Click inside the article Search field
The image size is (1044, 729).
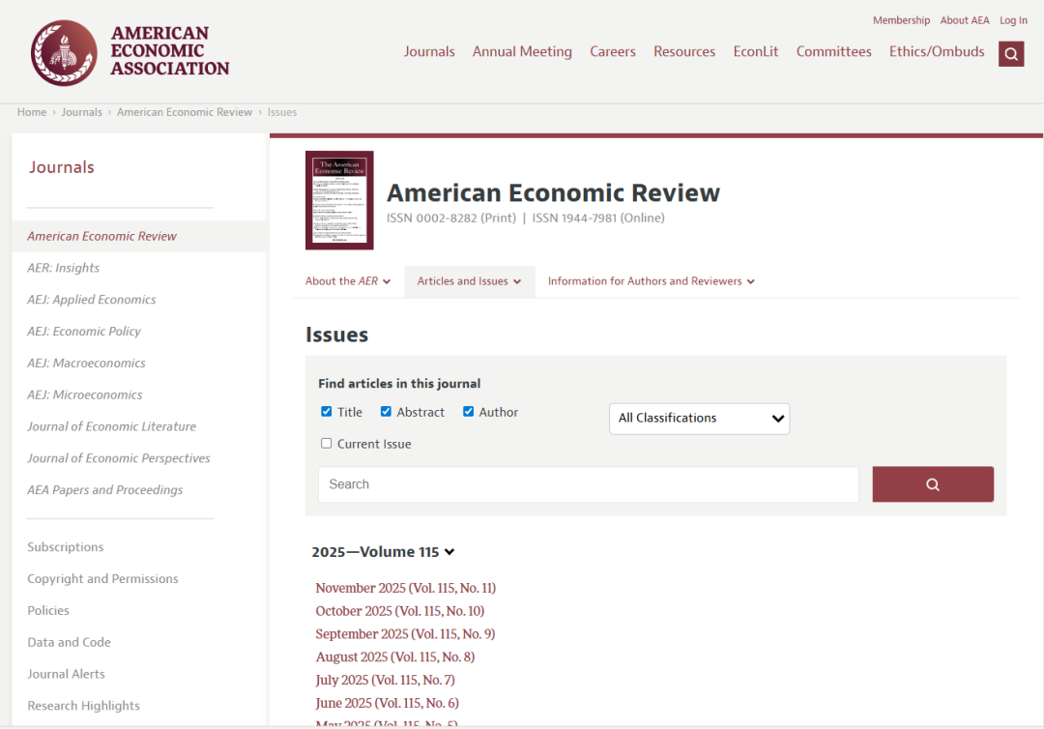[x=588, y=484]
